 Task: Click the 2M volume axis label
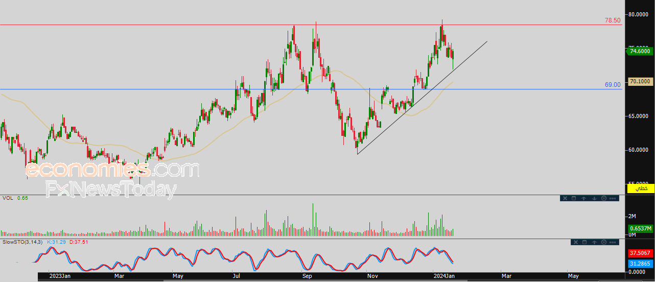point(633,217)
